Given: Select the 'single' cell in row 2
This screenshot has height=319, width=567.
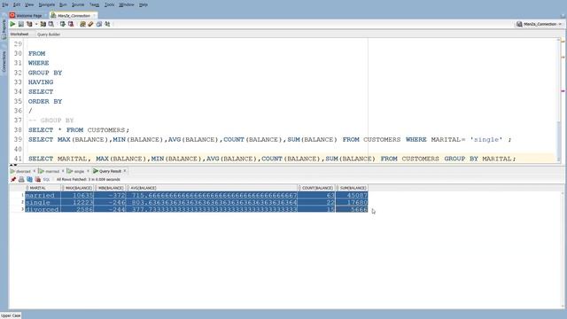Looking at the screenshot, I should coord(43,202).
